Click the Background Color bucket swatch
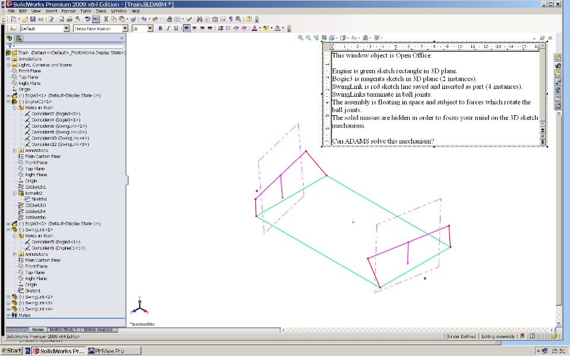 click(278, 28)
